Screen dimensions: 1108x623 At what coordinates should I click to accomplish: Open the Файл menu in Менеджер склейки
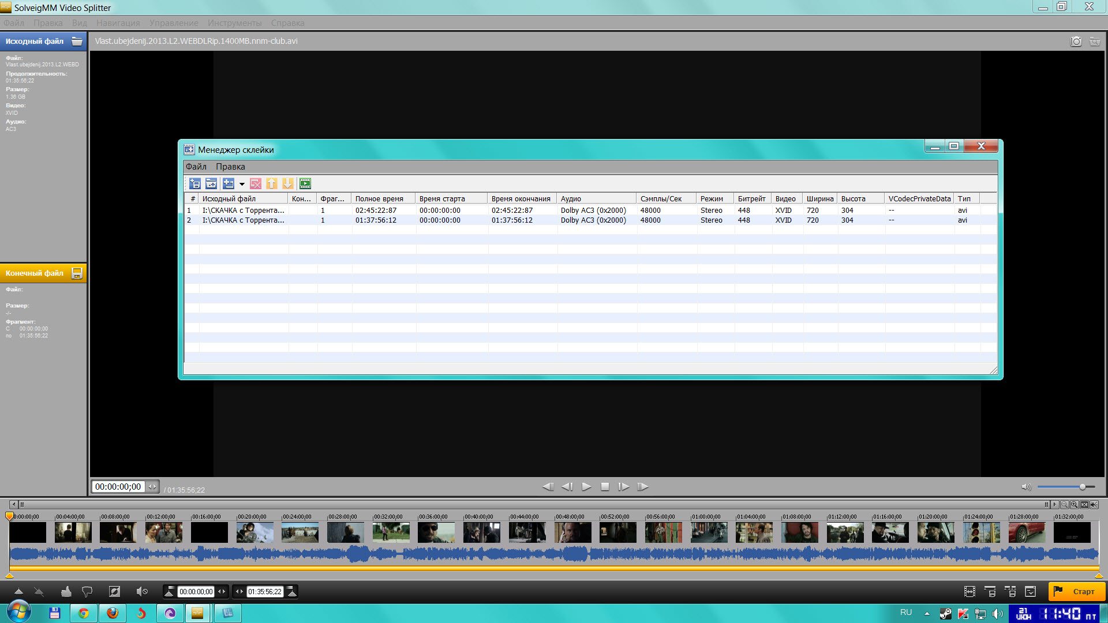[196, 167]
